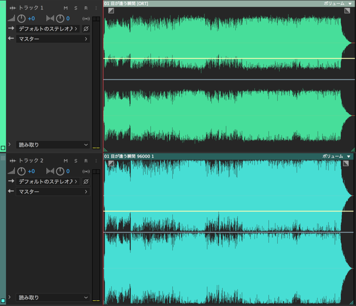The height and width of the screenshot is (306, 356).
Task: Click yellow volume envelope line on 96000 1 clip
Action: [x=228, y=211]
